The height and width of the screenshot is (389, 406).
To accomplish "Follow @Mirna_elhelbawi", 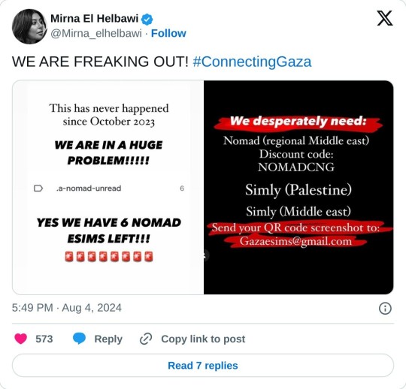I will point(168,33).
